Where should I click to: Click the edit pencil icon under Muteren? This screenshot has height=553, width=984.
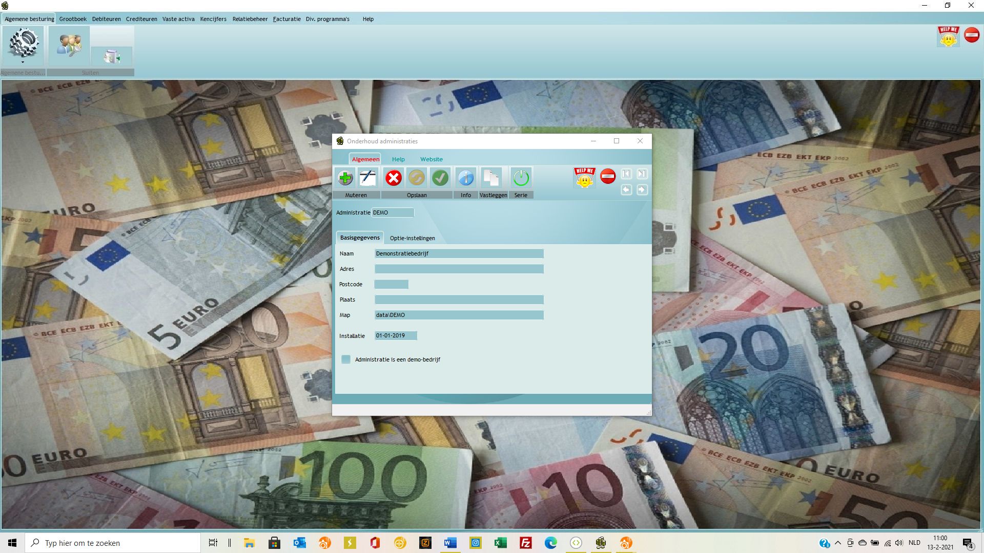point(368,178)
